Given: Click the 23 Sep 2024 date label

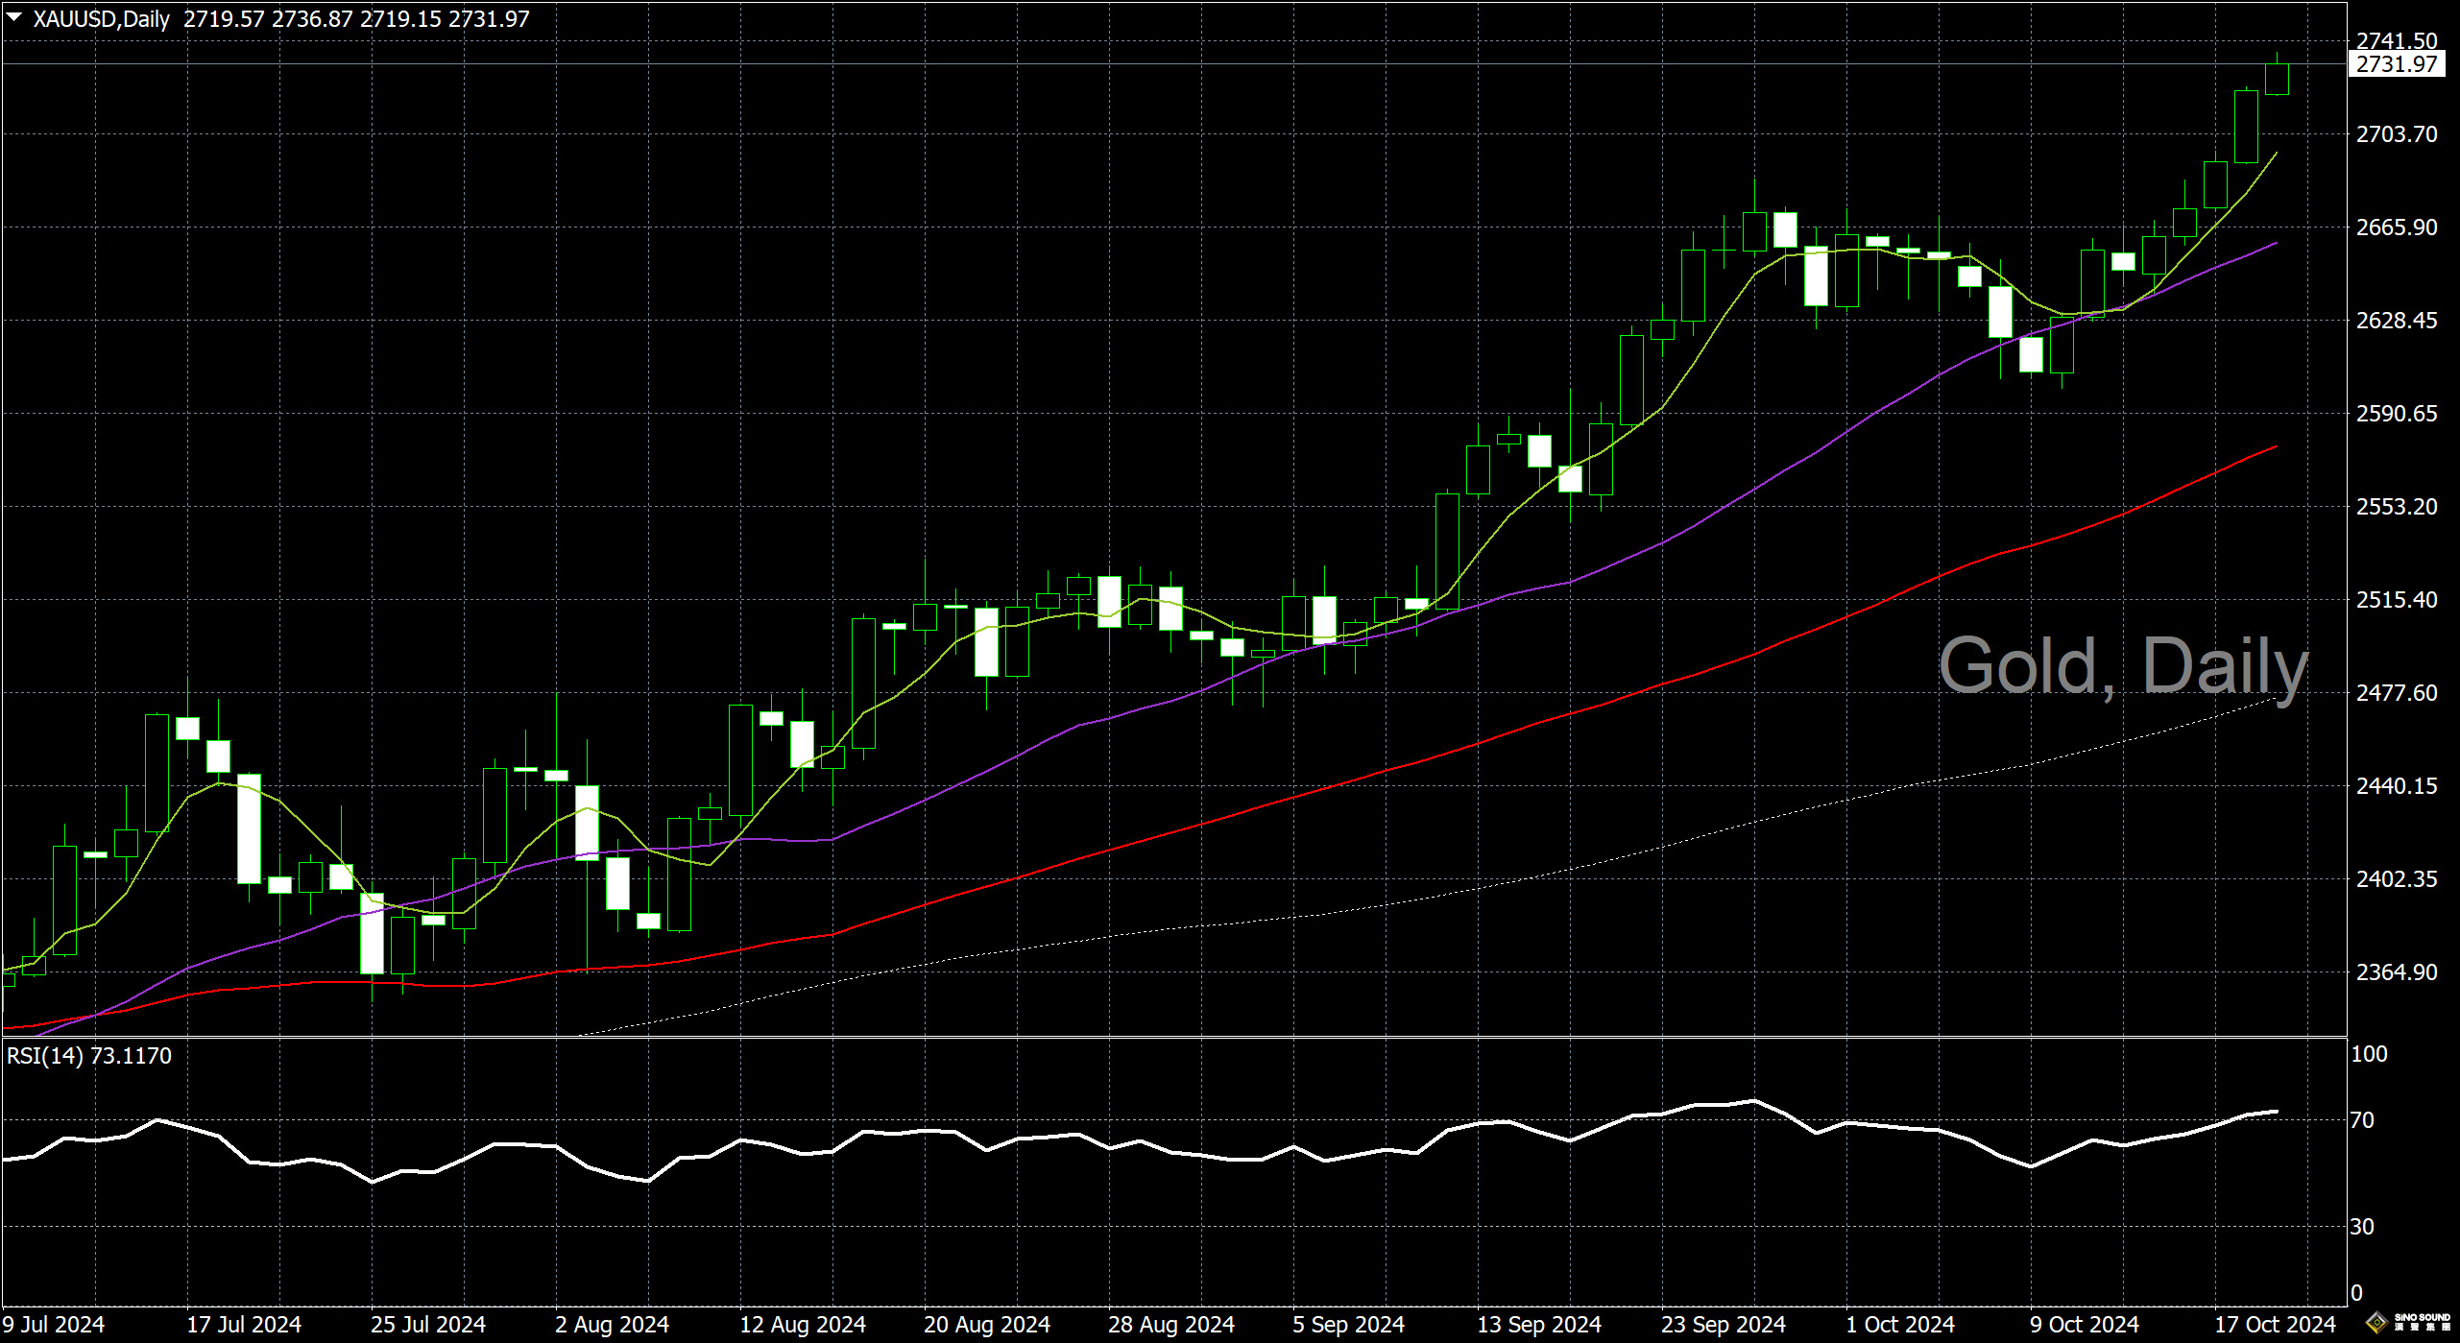Looking at the screenshot, I should pos(1724,1325).
